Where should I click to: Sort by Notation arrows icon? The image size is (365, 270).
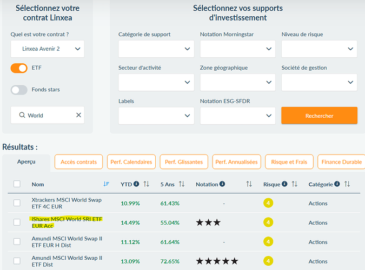pyautogui.click(x=249, y=184)
